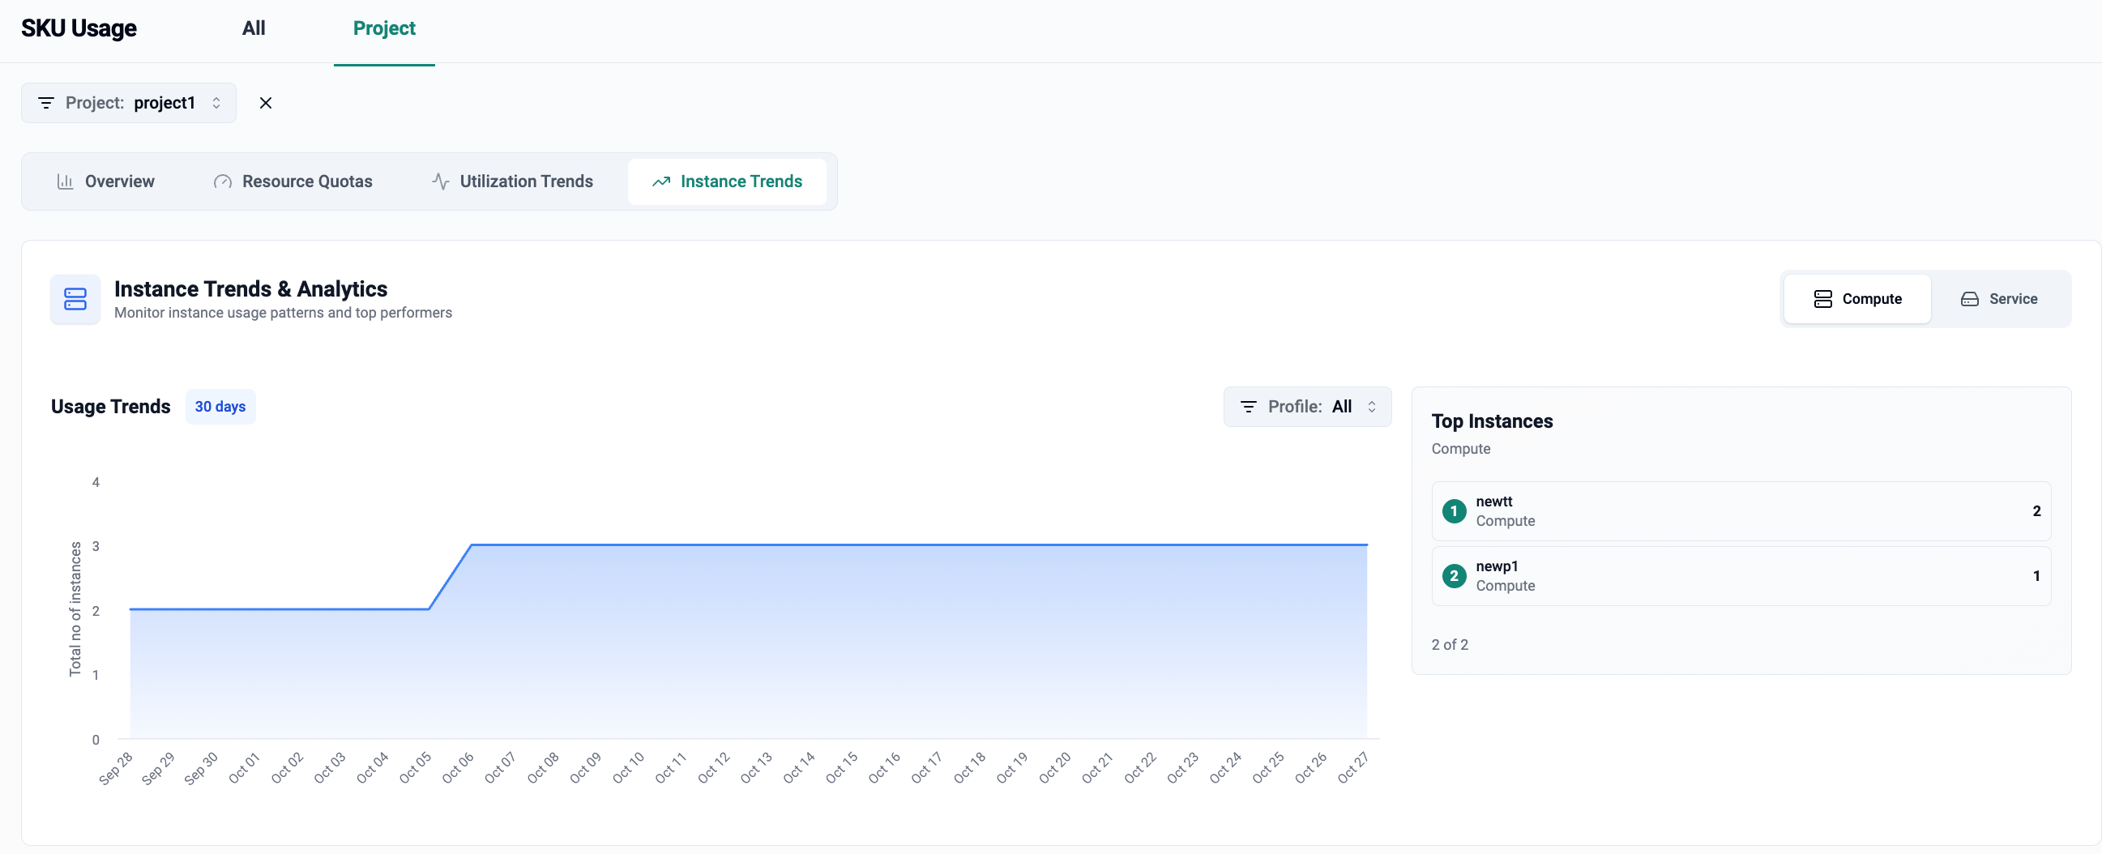The height and width of the screenshot is (854, 2102).
Task: Select the Project tab
Action: click(x=383, y=28)
